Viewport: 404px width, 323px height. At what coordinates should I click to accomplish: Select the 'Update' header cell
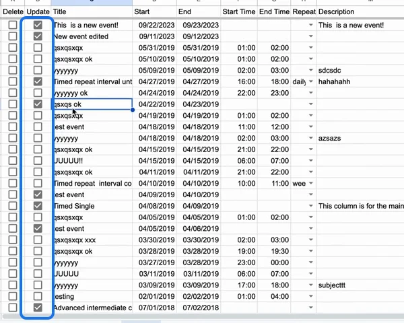38,11
